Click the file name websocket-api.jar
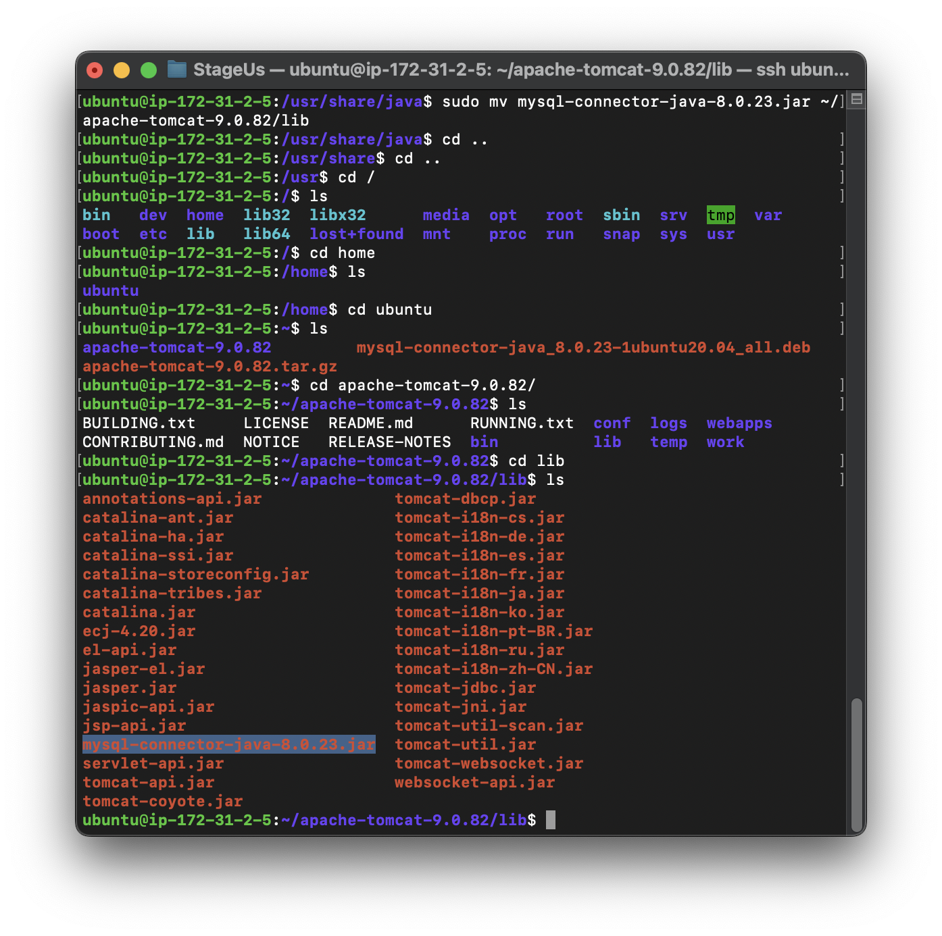The width and height of the screenshot is (942, 936). [x=475, y=783]
